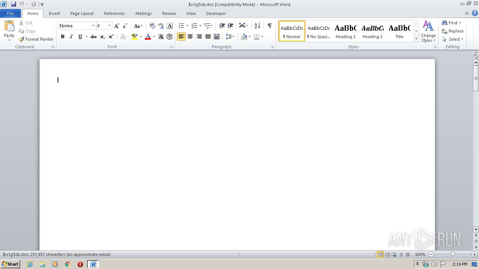Apply the No Spacing style
The height and width of the screenshot is (269, 479).
[x=318, y=31]
